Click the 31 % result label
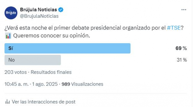Screen dimensions: 193x107 click(182, 60)
